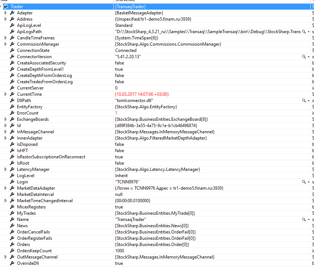Open the magnifier visualizer for ApiLogsPath
The width and height of the screenshot is (314, 267).
click(x=304, y=32)
